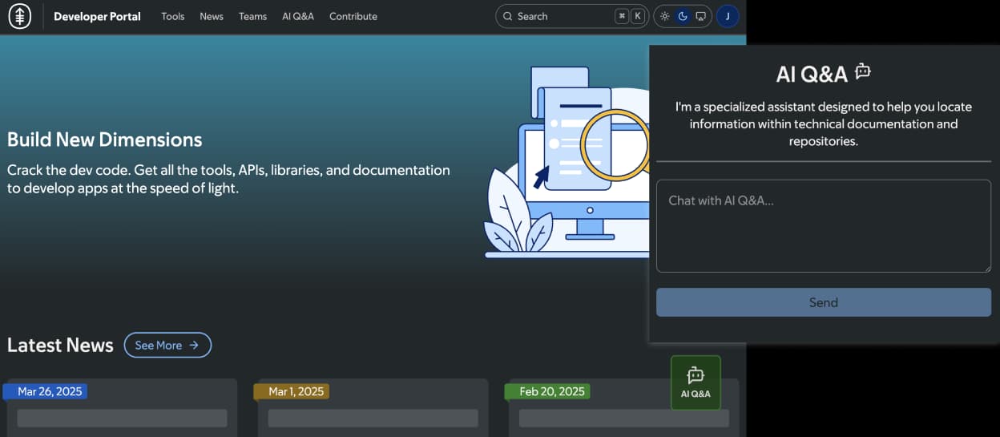Switch to light theme with the sun icon
The width and height of the screenshot is (1000, 437).
point(665,16)
